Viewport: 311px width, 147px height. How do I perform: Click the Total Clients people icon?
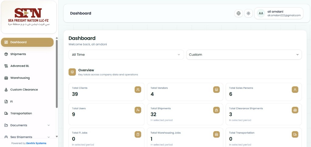pos(138,90)
